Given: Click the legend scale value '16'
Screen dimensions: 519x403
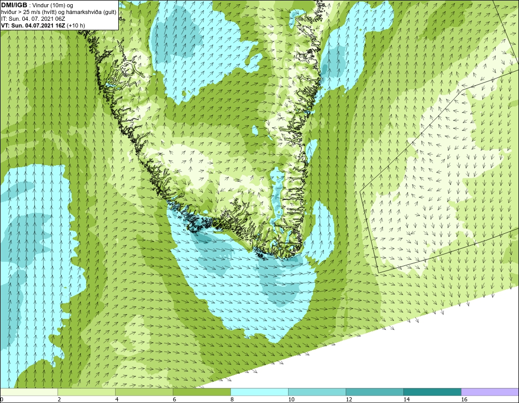Looking at the screenshot, I should [x=464, y=400].
